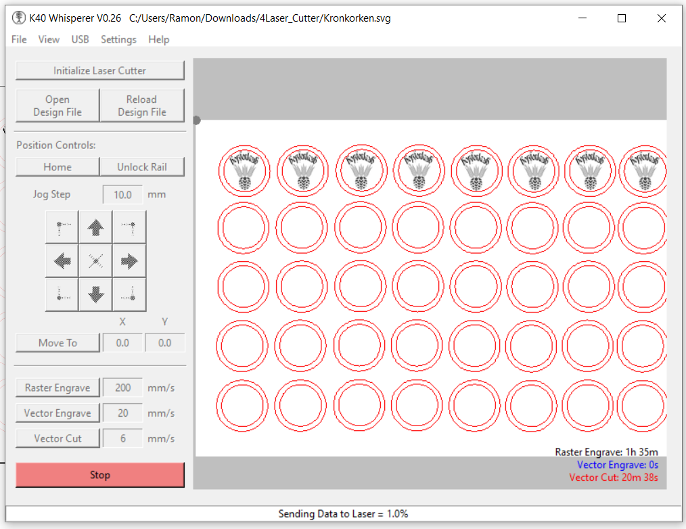Screen dimensions: 686x529
Task: Move laser to lower-right corner
Action: (129, 295)
